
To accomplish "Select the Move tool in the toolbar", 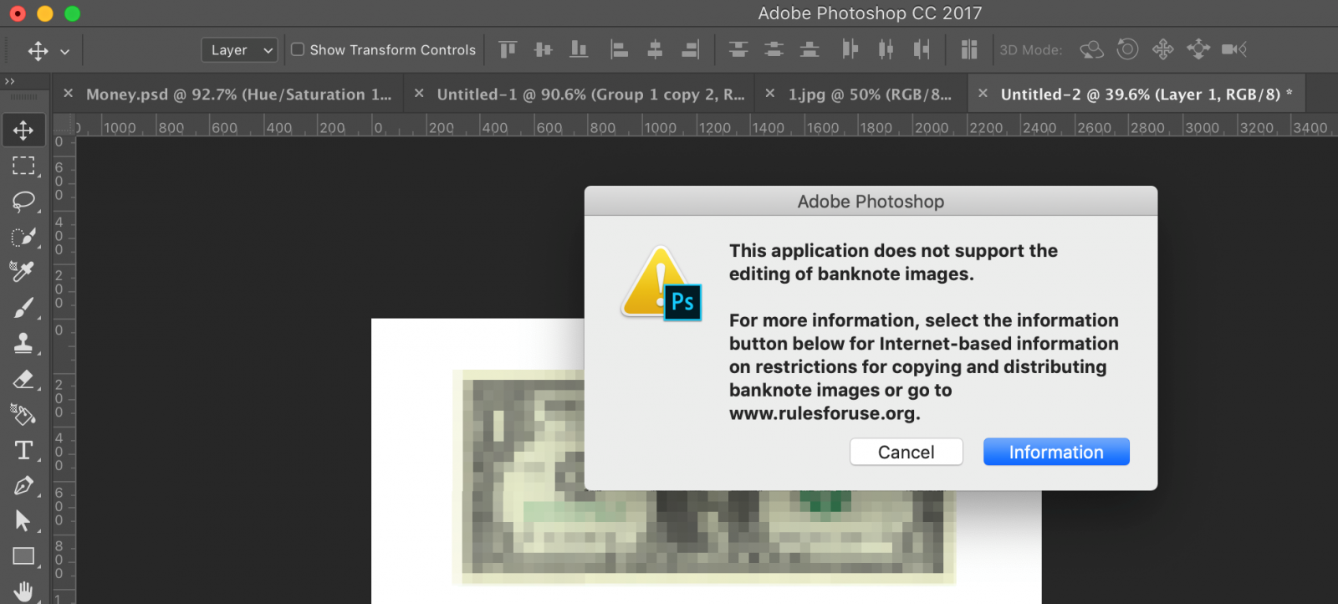I will (x=23, y=131).
